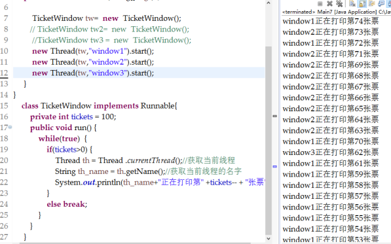Click Remove All Terminated Launches double-X icon
Image resolution: width=391 pixels, height=244 pixels.
pos(339,3)
